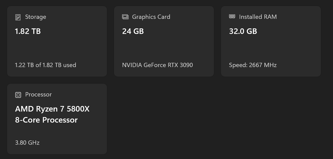Click the AMD Ryzen 7 5800X text
Screen dimensions: 333x159
52,109
